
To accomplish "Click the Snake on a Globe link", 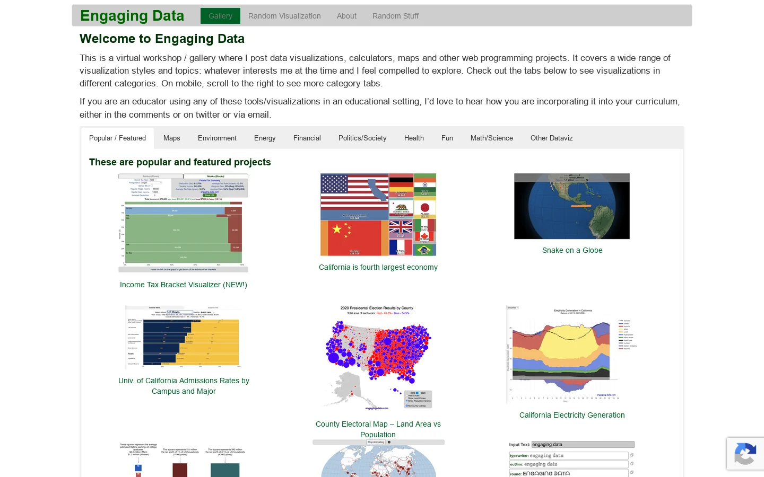I will pyautogui.click(x=572, y=250).
